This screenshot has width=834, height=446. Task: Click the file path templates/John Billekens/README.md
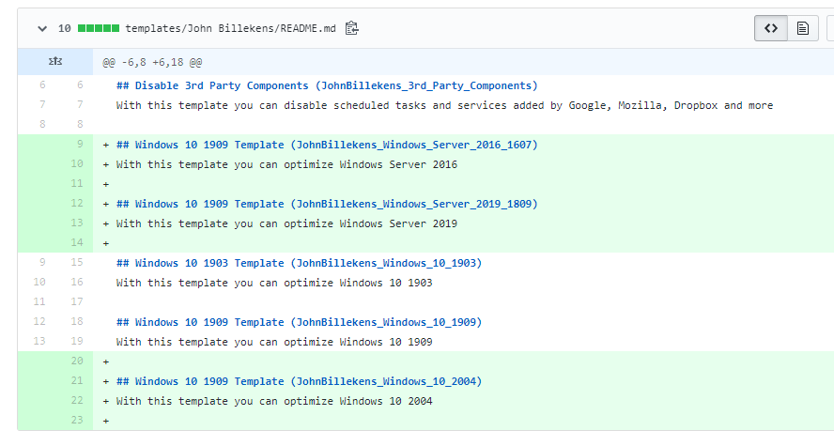(x=230, y=29)
